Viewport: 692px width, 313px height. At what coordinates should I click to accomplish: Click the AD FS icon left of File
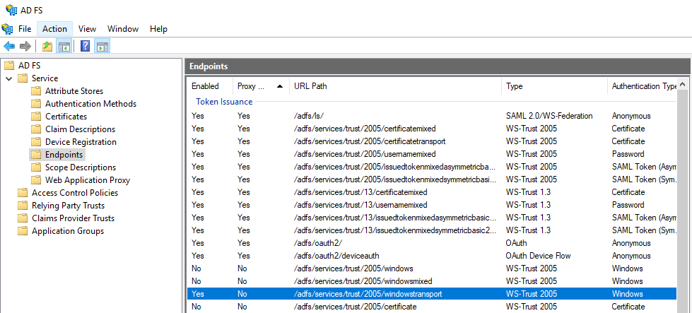[x=8, y=29]
